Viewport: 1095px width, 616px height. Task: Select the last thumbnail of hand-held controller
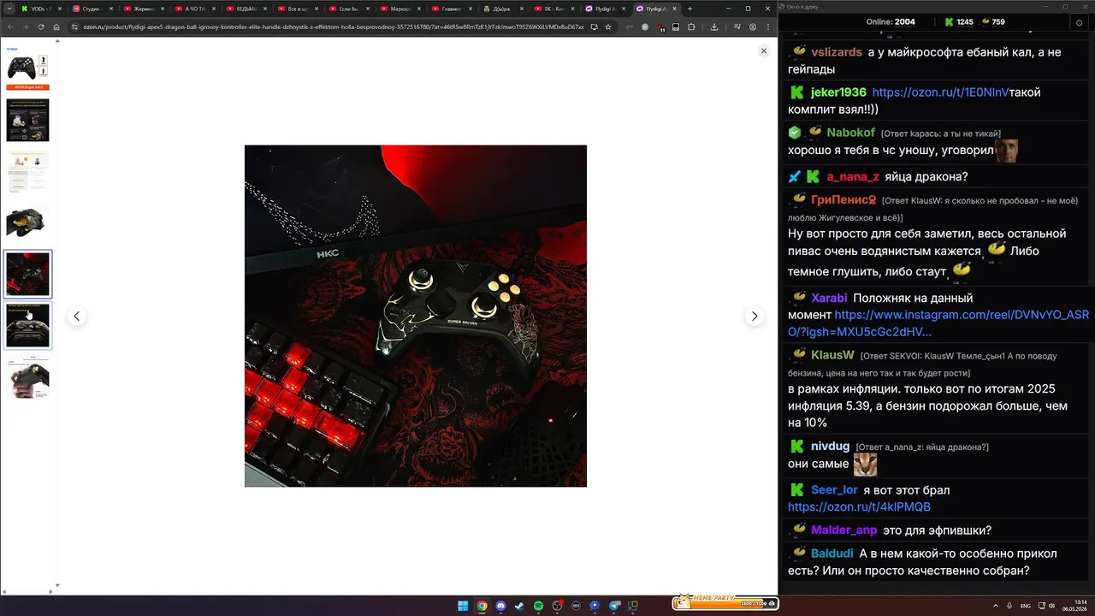[27, 377]
